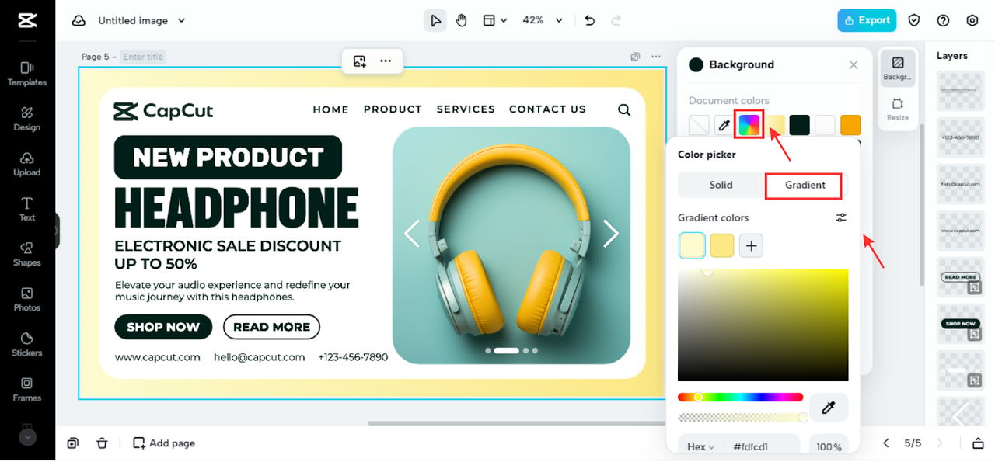
Task: Click duplicate page icon in bottom bar
Action: pyautogui.click(x=72, y=443)
